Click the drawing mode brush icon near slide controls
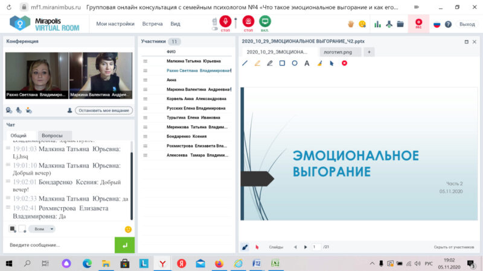 click(x=245, y=247)
